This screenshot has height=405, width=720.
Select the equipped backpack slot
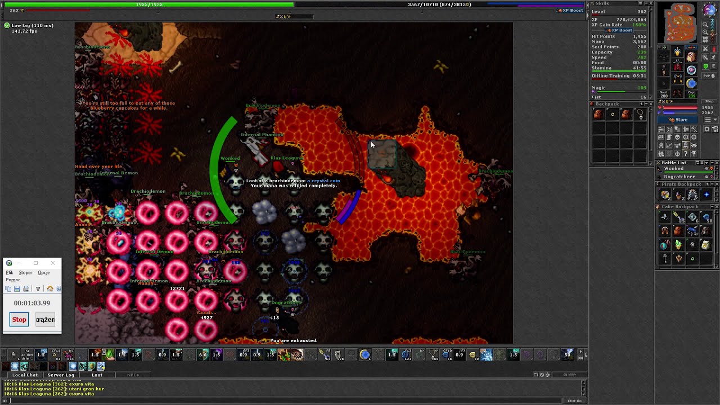click(691, 57)
